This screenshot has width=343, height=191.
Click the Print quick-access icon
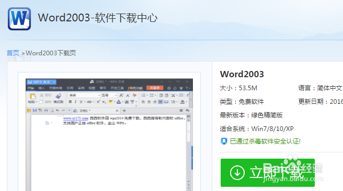pos(46,111)
